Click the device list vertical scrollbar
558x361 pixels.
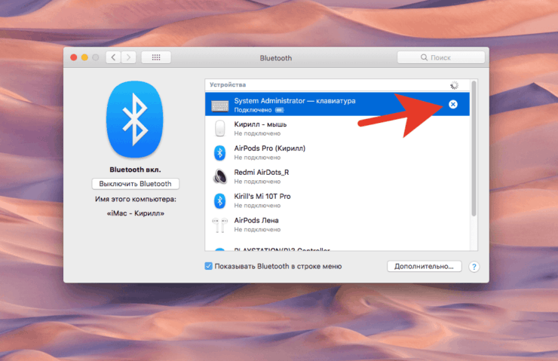[x=474, y=158]
